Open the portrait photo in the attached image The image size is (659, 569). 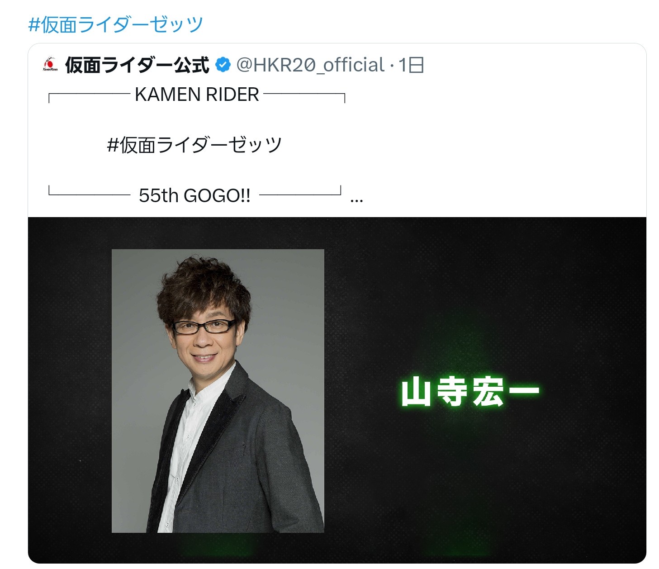point(218,391)
